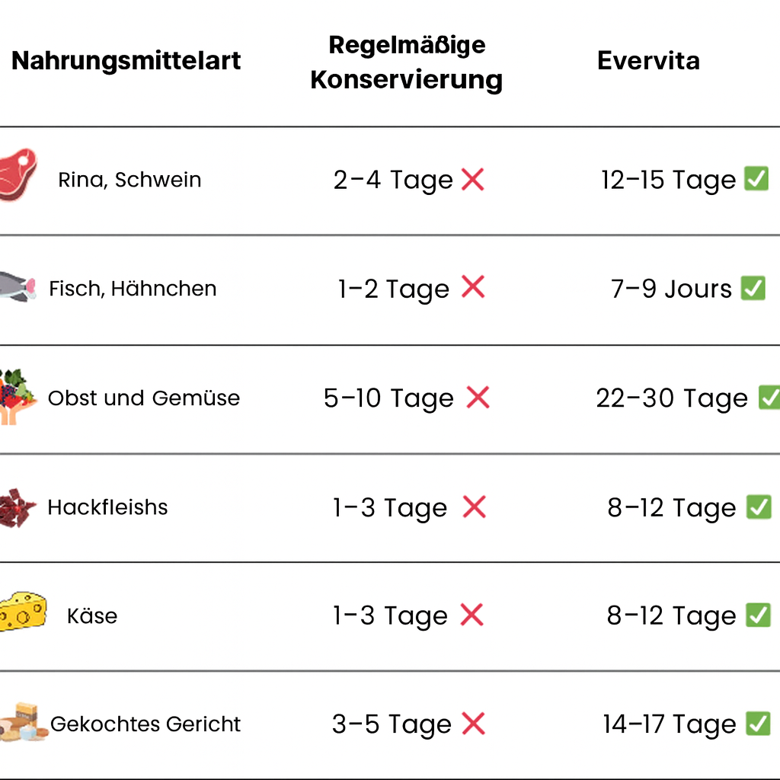Click the fruit and vegetables icon
The height and width of the screenshot is (780, 780).
pyautogui.click(x=17, y=395)
